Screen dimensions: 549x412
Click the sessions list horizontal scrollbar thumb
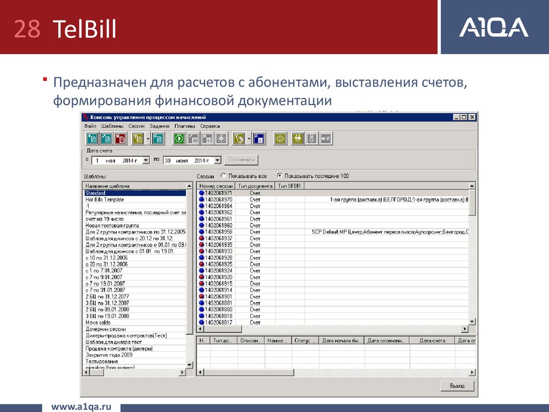click(222, 329)
